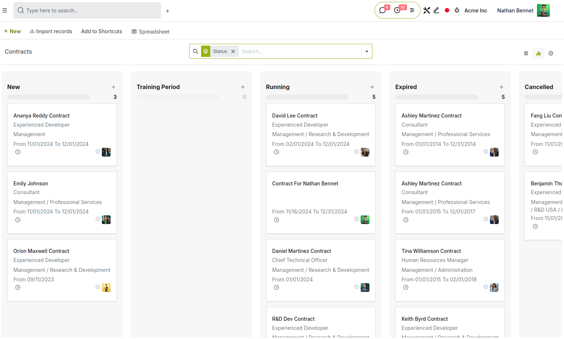Click avatar on Orion Maxwell Contract card
This screenshot has width=564, height=339.
pyautogui.click(x=106, y=288)
